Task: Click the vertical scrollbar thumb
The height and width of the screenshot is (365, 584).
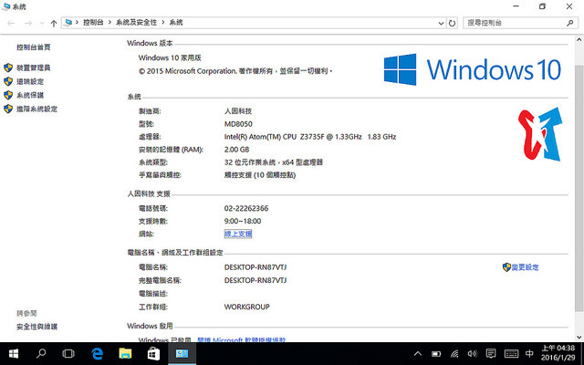Action: (x=579, y=188)
